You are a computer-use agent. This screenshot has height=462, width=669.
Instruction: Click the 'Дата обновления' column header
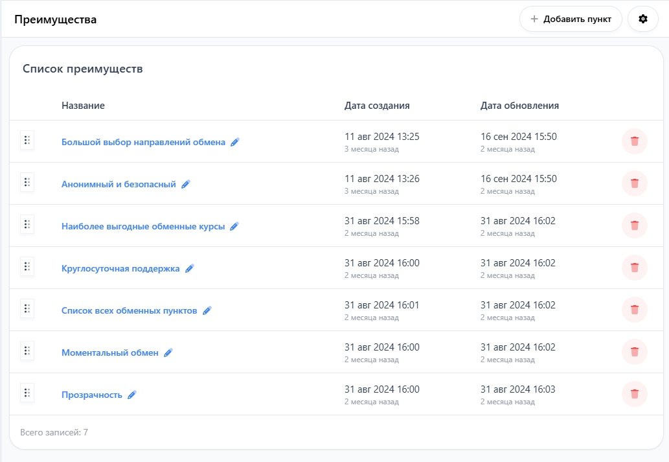[x=519, y=106]
